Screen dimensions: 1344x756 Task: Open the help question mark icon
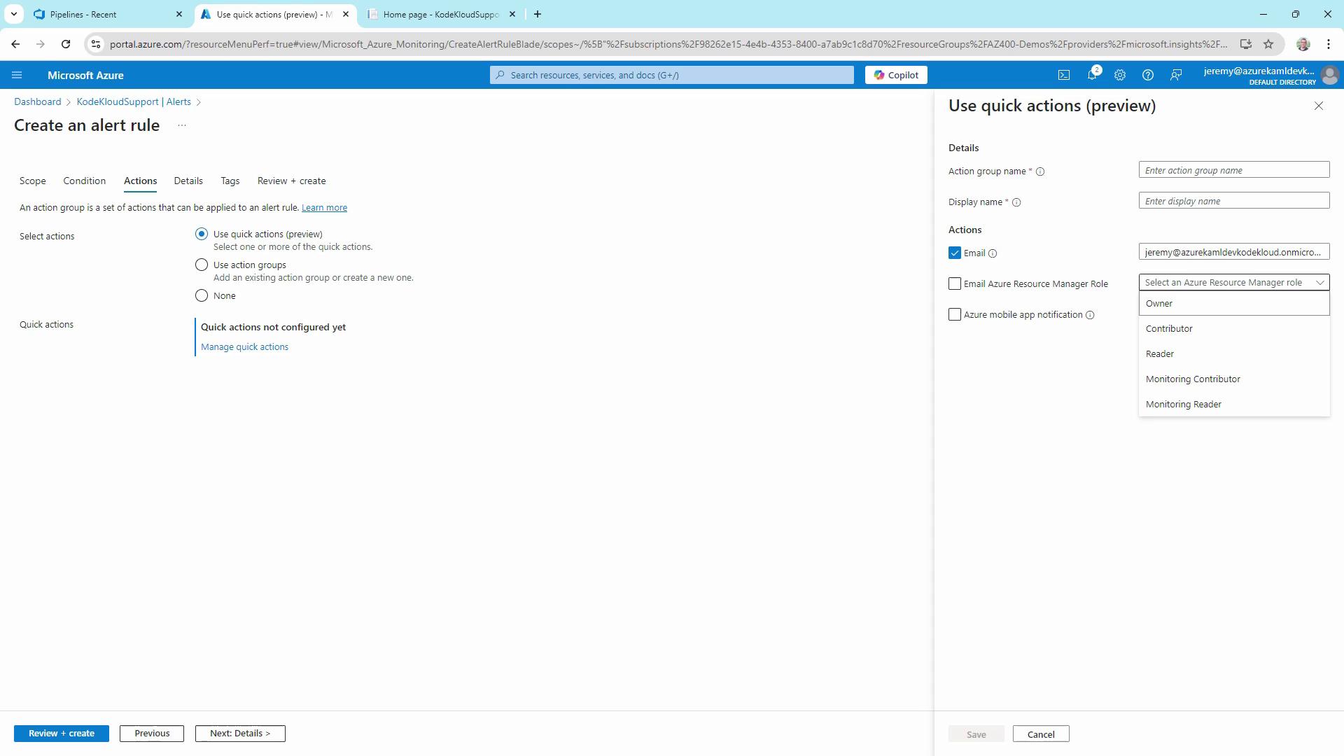[1147, 75]
